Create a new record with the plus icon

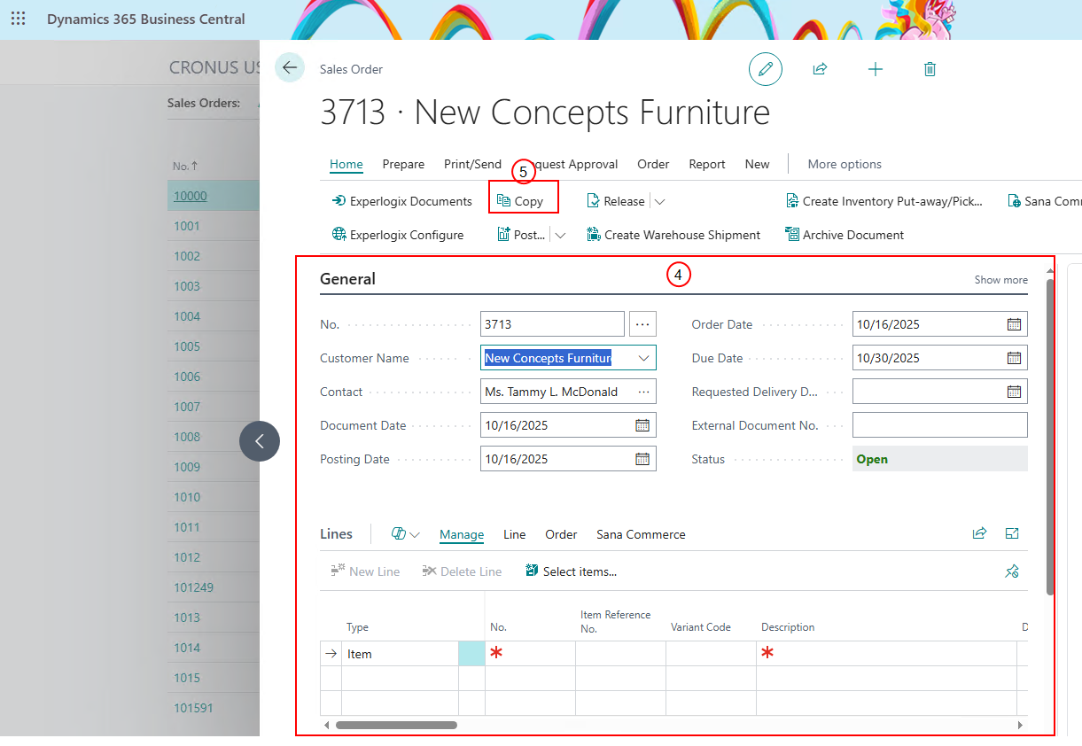click(x=876, y=69)
